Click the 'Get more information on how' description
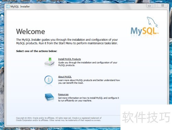The width and height of the screenshot is (172, 130). coord(88,99)
